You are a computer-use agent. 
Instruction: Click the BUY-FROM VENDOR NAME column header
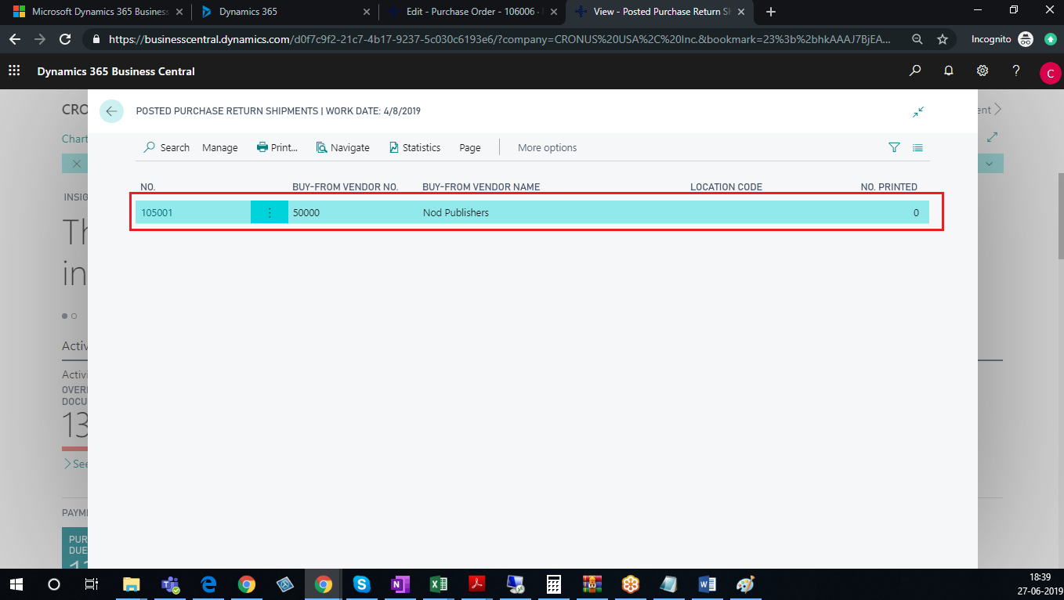pos(481,187)
